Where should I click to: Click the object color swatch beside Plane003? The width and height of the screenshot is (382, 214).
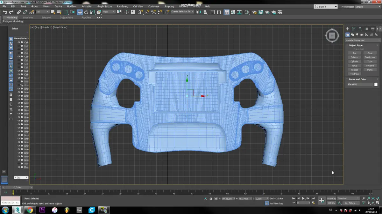coord(376,84)
